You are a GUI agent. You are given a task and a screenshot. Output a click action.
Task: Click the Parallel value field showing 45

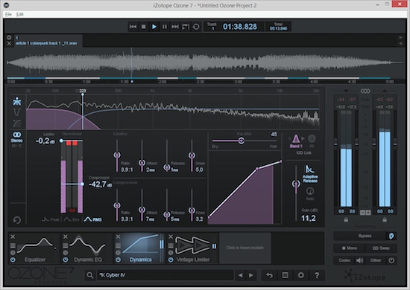pos(274,134)
